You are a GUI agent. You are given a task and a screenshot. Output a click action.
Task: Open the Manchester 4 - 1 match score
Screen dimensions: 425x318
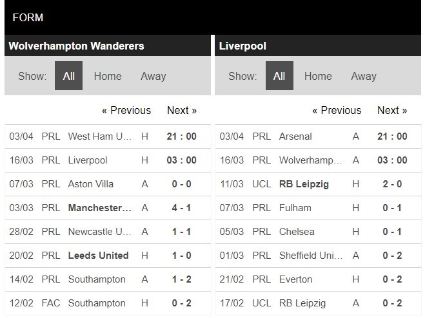tap(181, 208)
